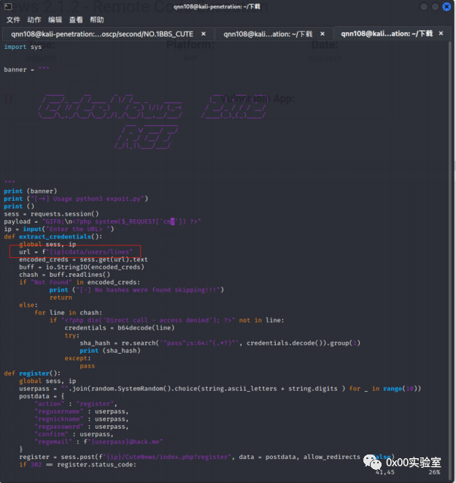Click the register sess.post line
Viewport: 456px width, 483px height.
click(206, 457)
